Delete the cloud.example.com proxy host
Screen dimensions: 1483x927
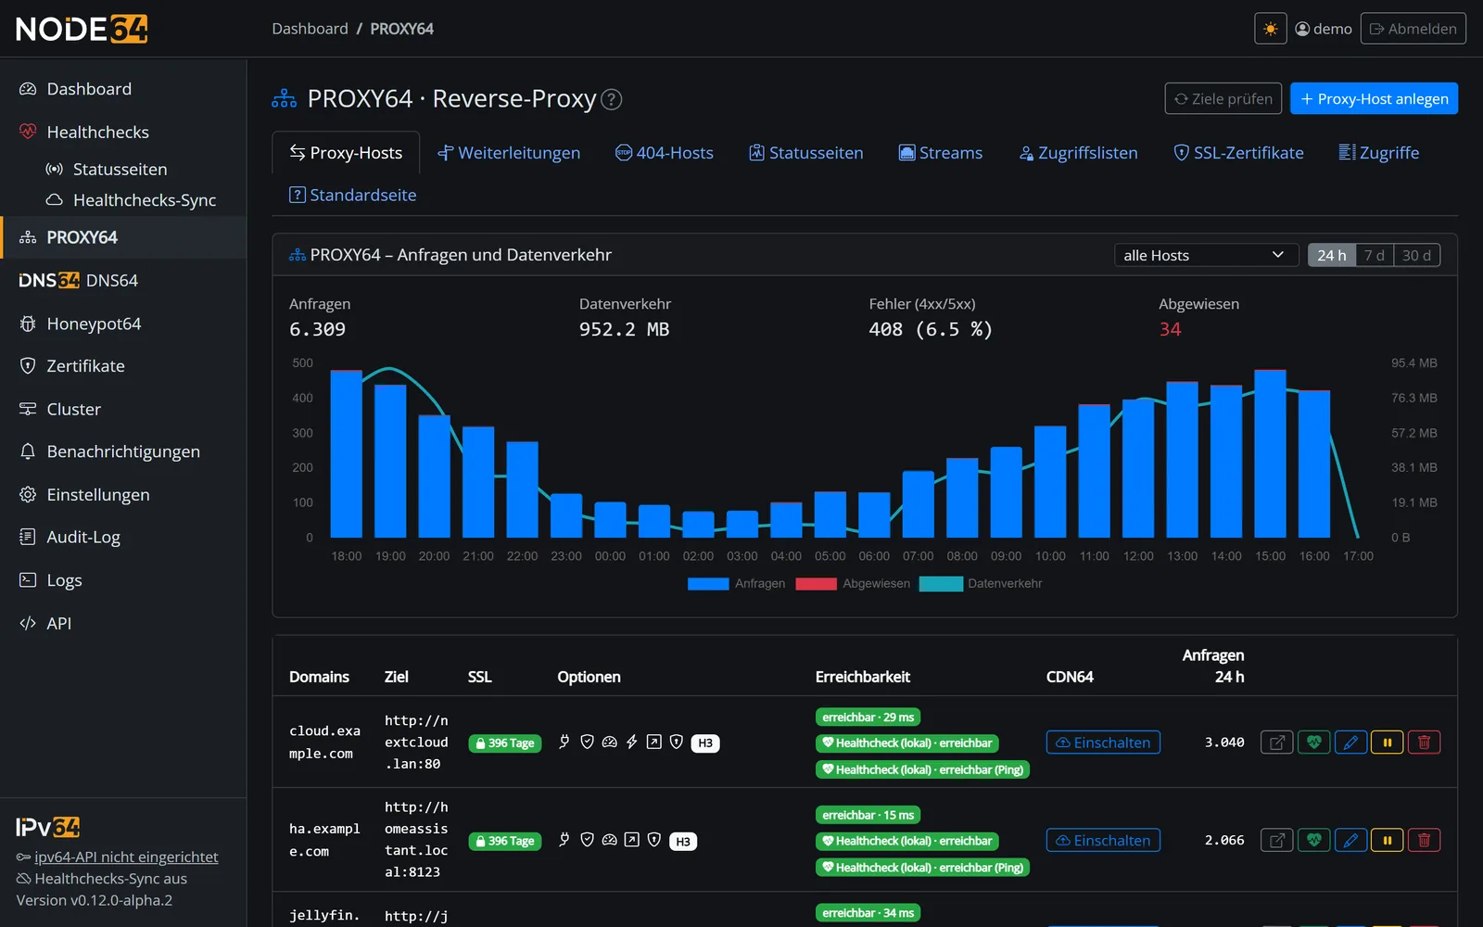click(x=1425, y=743)
